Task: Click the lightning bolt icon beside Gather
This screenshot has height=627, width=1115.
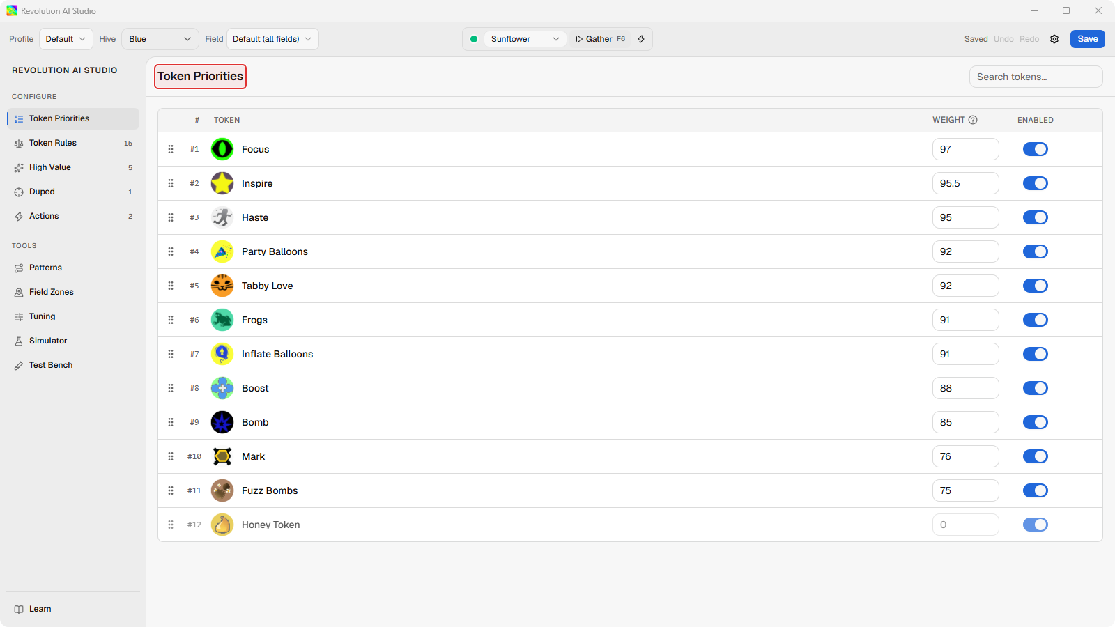Action: pos(641,39)
